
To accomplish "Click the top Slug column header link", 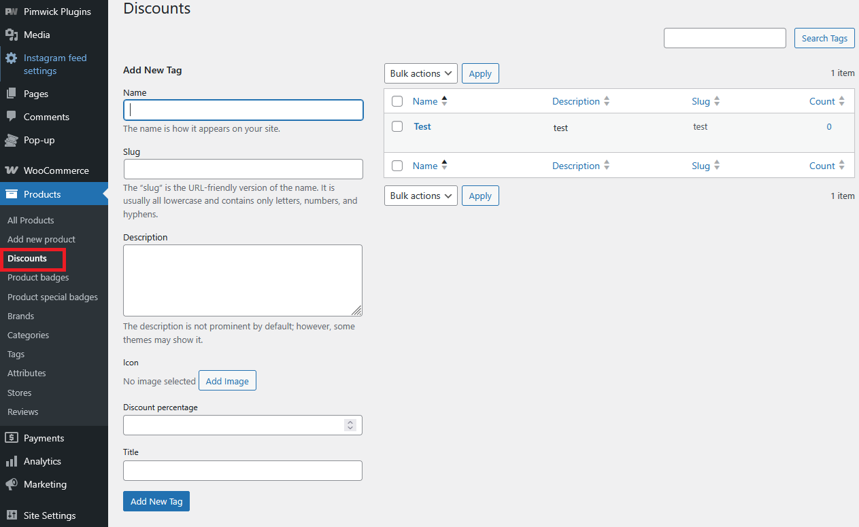I will click(x=701, y=101).
